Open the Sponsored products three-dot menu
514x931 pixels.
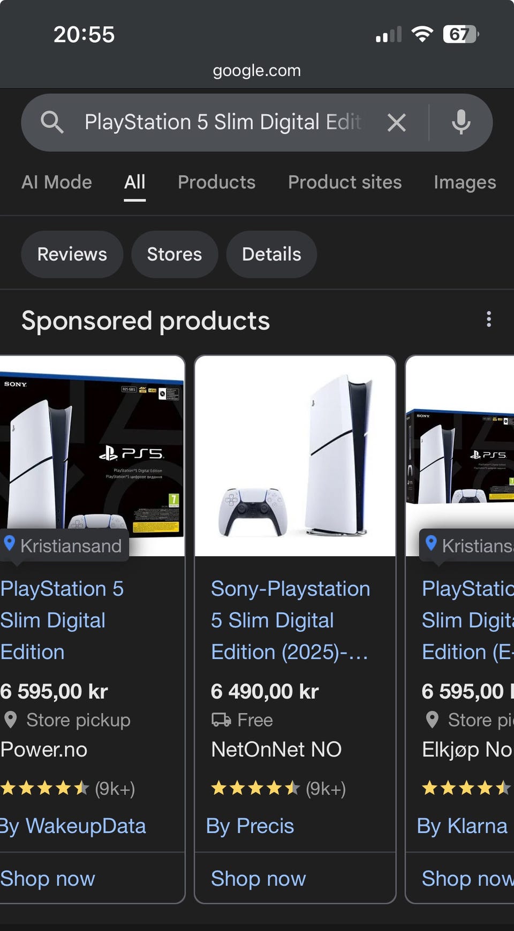click(x=488, y=320)
